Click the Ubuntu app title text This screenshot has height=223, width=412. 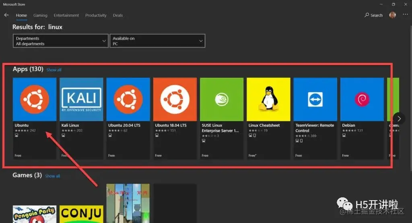[x=22, y=125]
